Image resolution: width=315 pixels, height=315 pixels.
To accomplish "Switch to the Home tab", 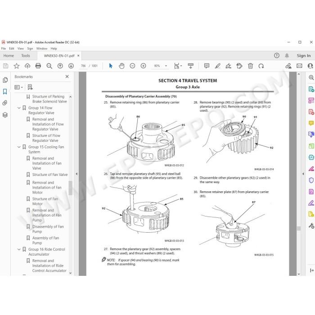I will click(x=9, y=56).
